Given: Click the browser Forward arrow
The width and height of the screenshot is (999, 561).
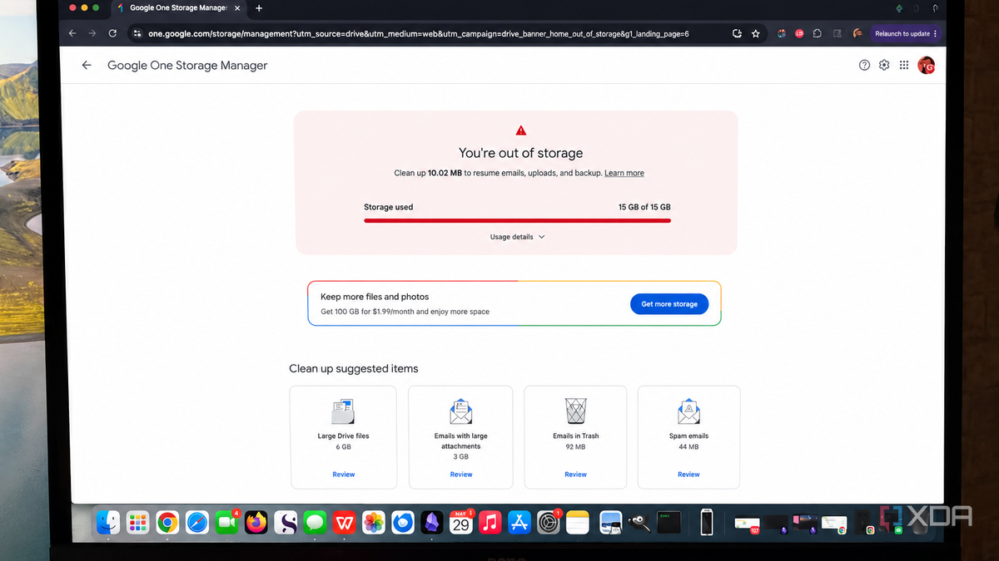Looking at the screenshot, I should 92,34.
